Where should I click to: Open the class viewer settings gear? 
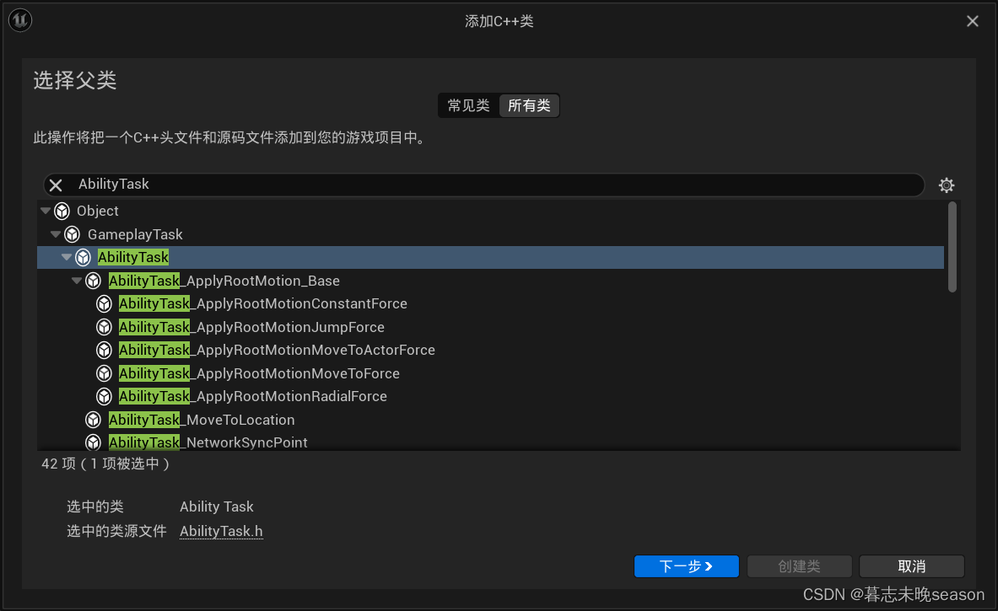point(947,185)
